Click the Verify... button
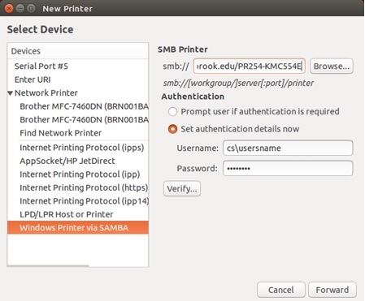The image size is (365, 301). 182,188
